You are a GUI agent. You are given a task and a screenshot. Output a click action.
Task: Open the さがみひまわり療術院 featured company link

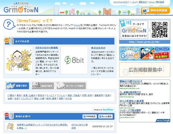click(x=46, y=48)
